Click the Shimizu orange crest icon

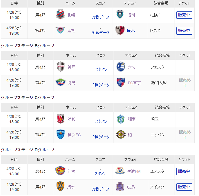coord(60,186)
